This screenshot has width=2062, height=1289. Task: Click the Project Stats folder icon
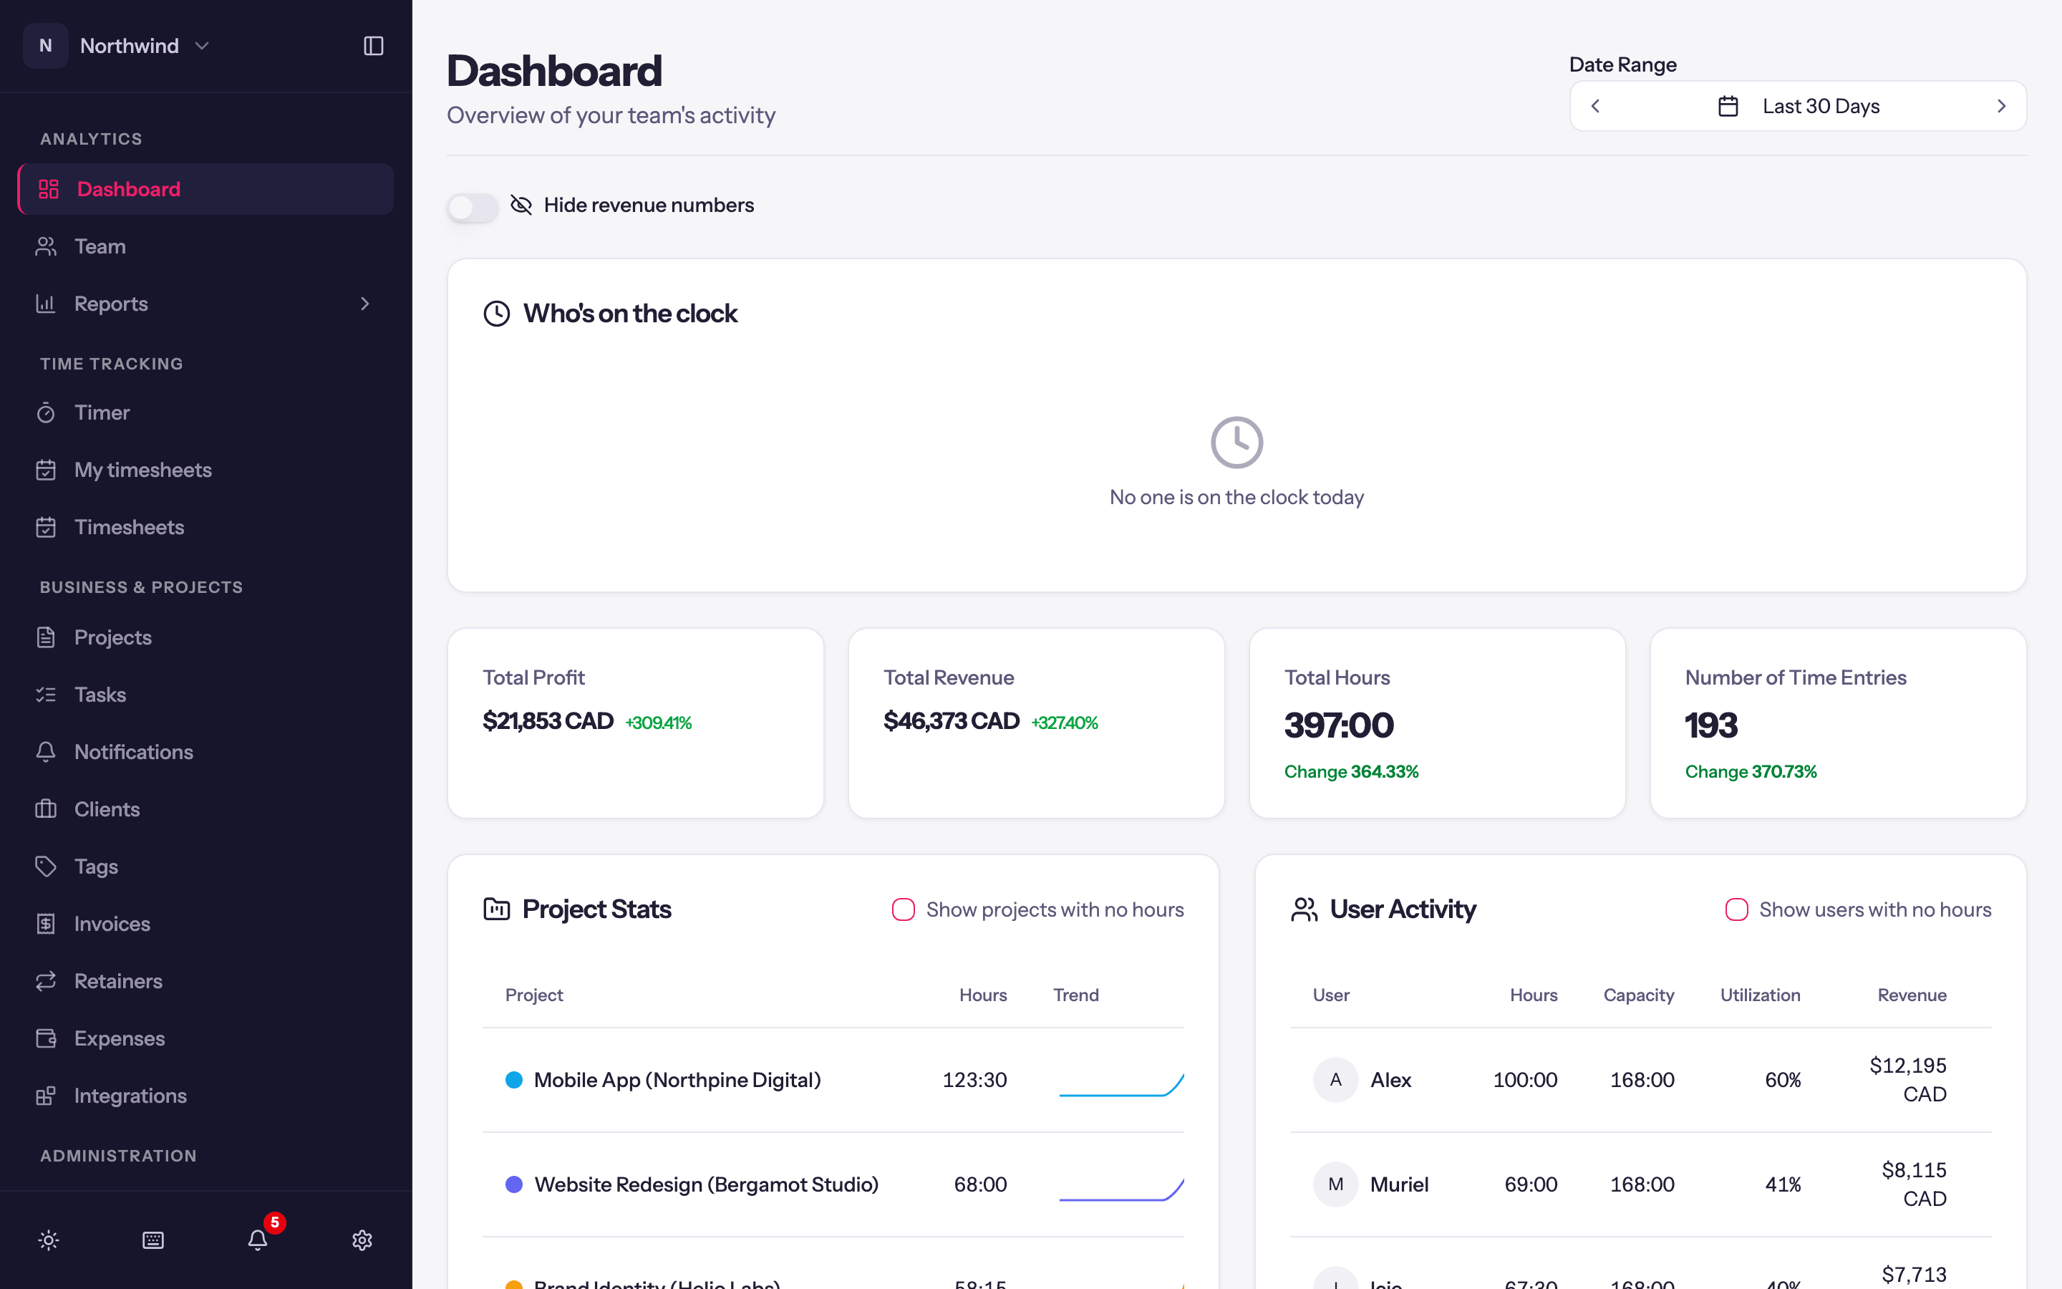(x=497, y=909)
